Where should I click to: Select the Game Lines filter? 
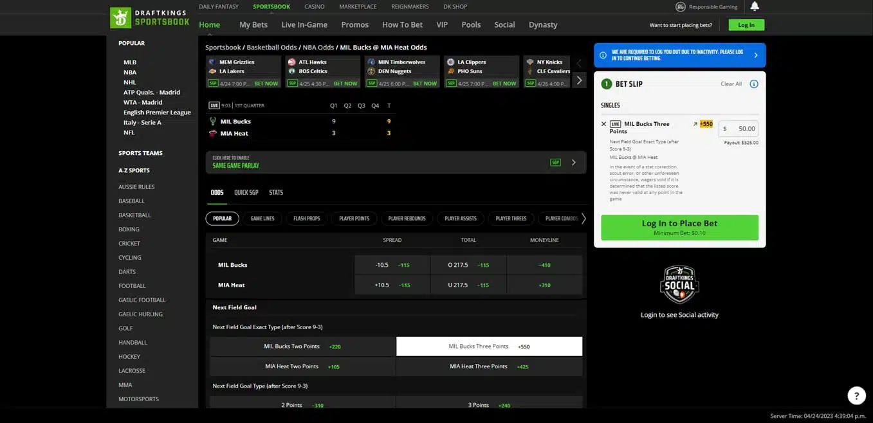pyautogui.click(x=262, y=219)
